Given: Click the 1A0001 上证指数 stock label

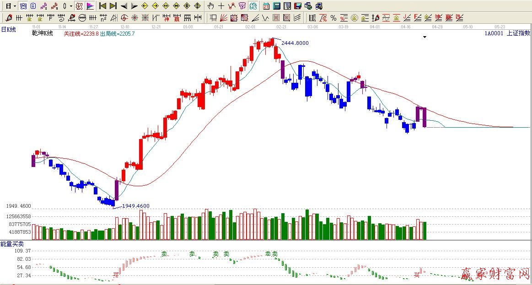Looking at the screenshot, I should (507, 33).
